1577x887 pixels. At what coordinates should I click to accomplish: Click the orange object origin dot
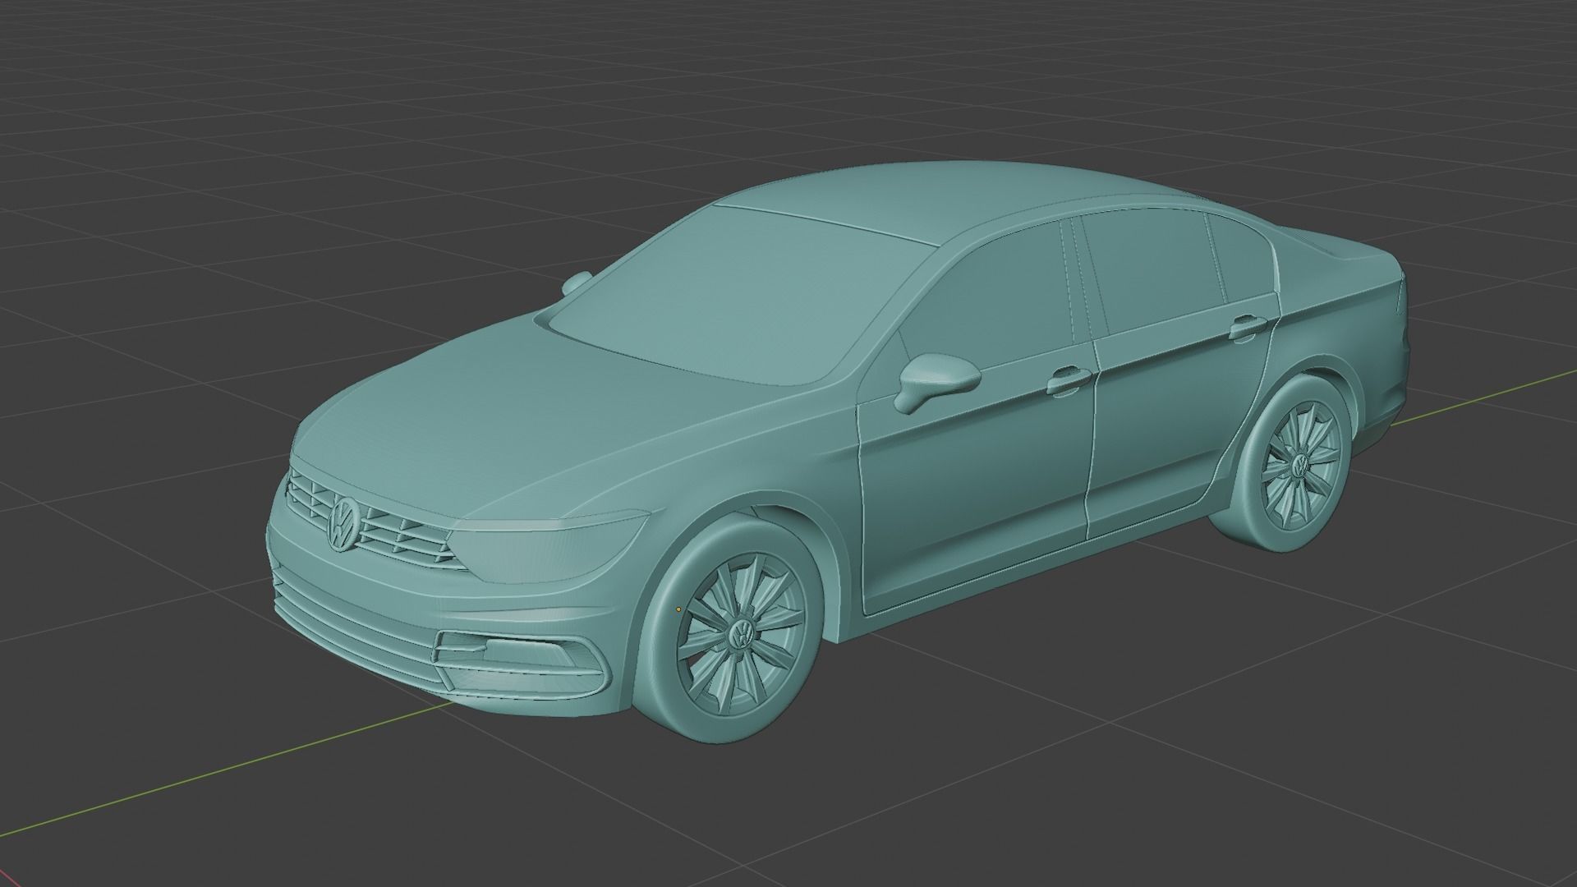pos(678,609)
